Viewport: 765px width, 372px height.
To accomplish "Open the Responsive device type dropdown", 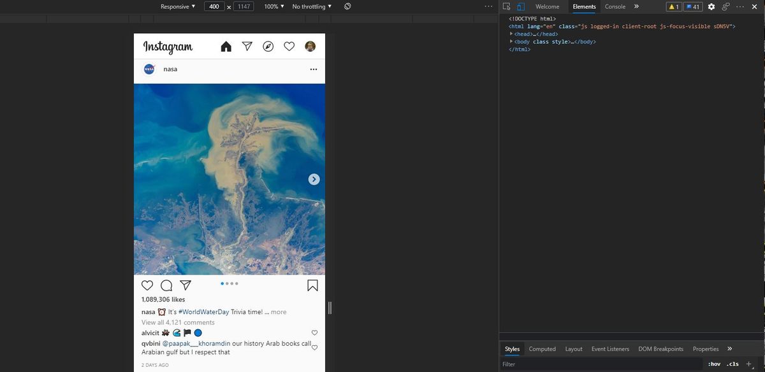I will [x=177, y=6].
